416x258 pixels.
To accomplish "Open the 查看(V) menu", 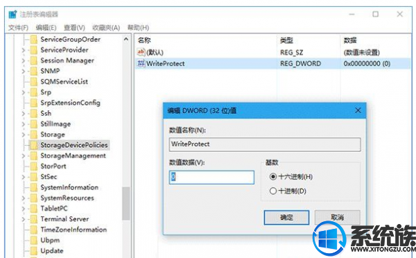I will [75, 28].
